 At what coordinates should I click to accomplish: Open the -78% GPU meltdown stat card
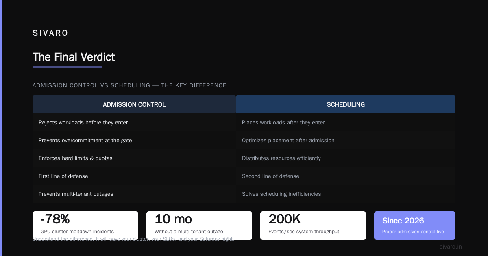point(85,226)
